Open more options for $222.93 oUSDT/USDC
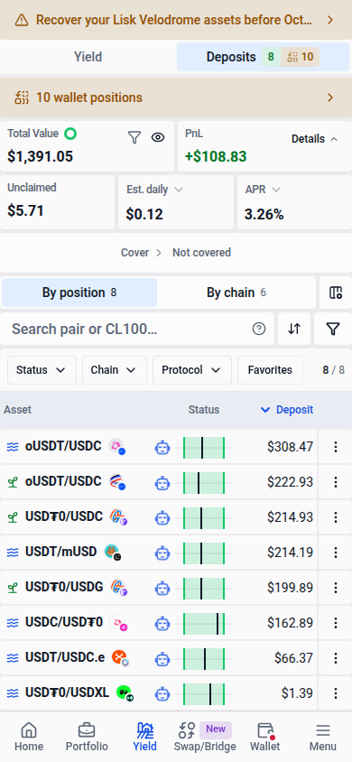 [335, 482]
